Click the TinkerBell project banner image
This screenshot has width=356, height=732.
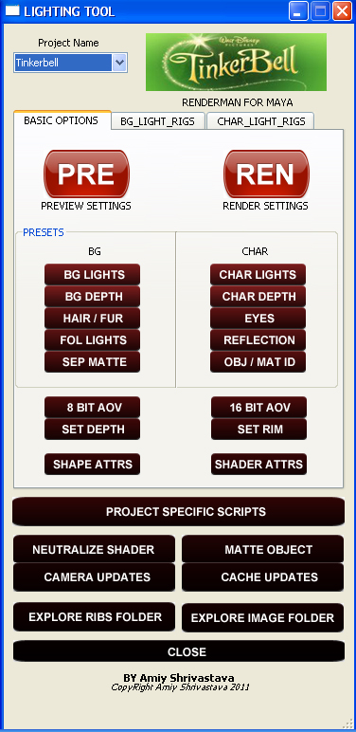pyautogui.click(x=236, y=62)
